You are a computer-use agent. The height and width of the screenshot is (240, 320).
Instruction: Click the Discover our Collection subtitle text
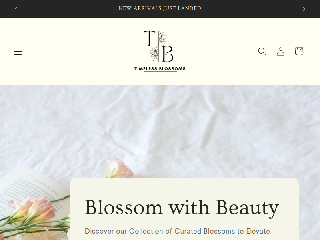(x=177, y=231)
